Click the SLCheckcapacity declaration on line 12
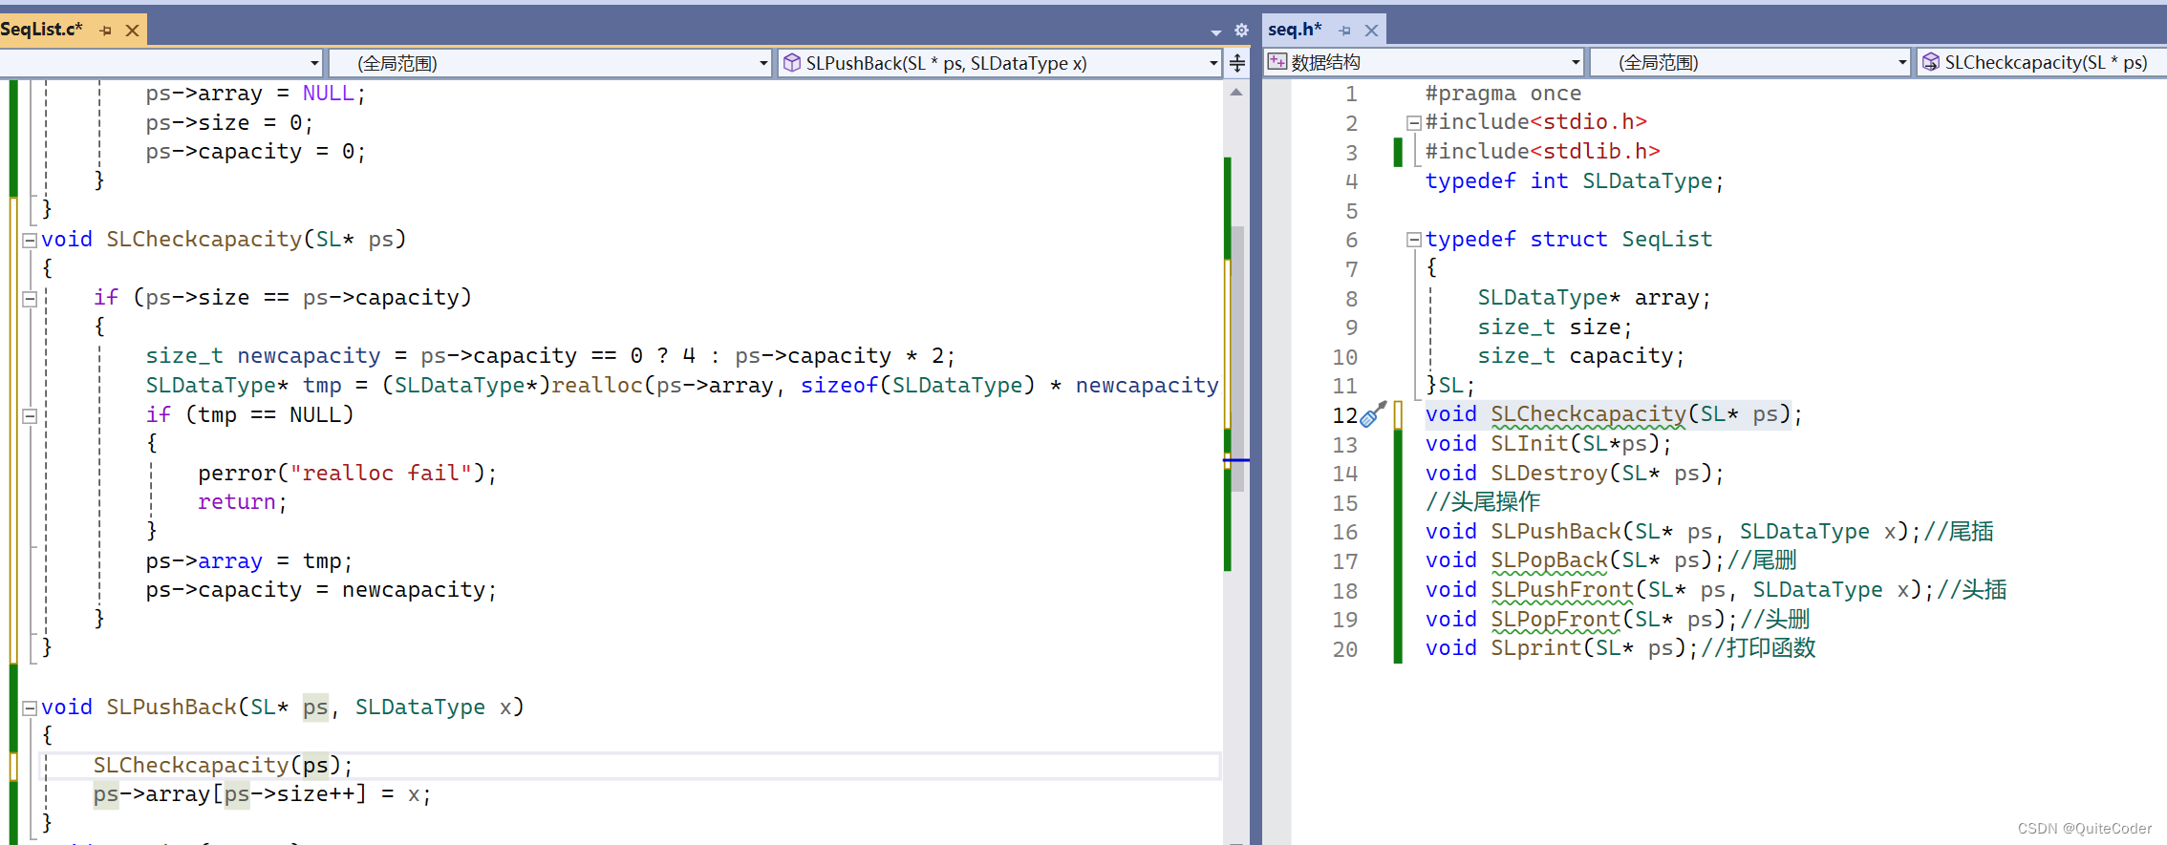2167x845 pixels. tap(1614, 414)
